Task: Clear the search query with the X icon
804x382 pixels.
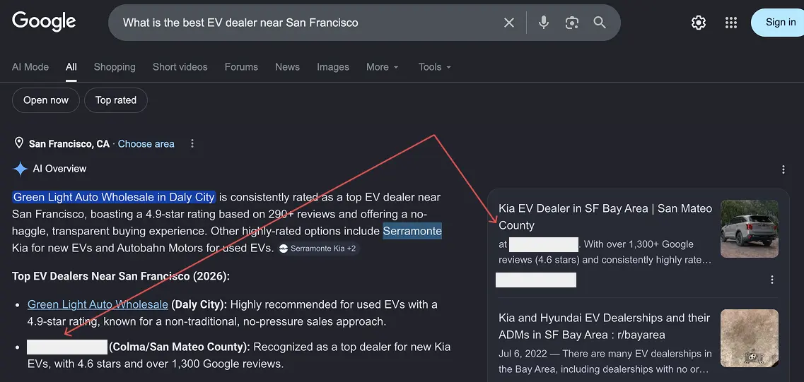Action: click(x=508, y=23)
